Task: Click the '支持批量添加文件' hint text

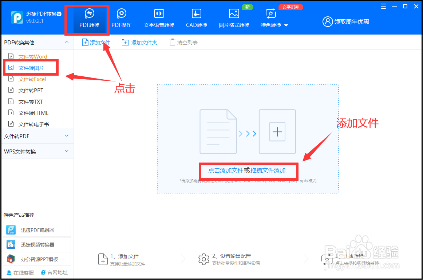Action: [x=128, y=264]
